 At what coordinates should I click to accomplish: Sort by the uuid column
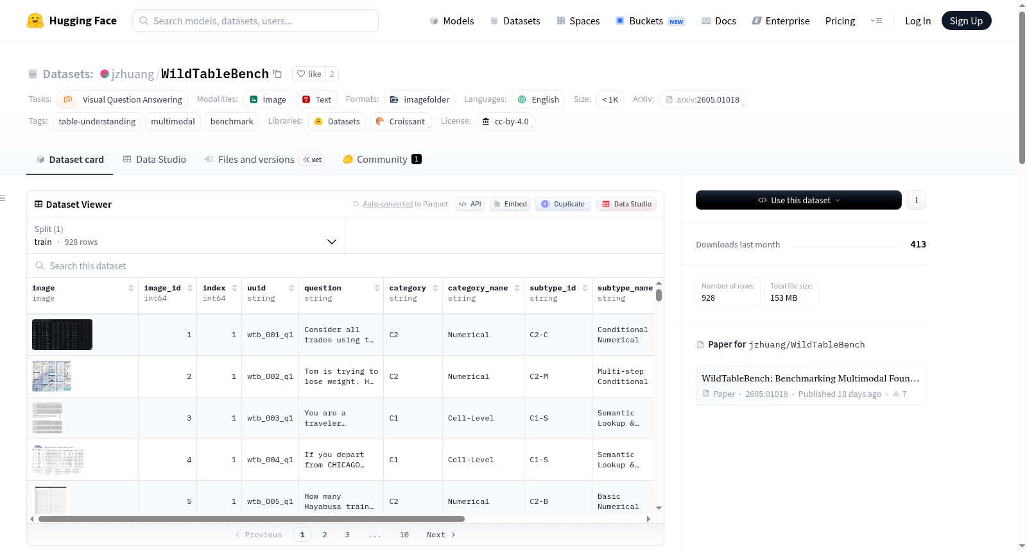291,288
